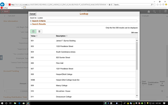
Task: Click the Amount field showing 0.000000
Action: point(17,91)
